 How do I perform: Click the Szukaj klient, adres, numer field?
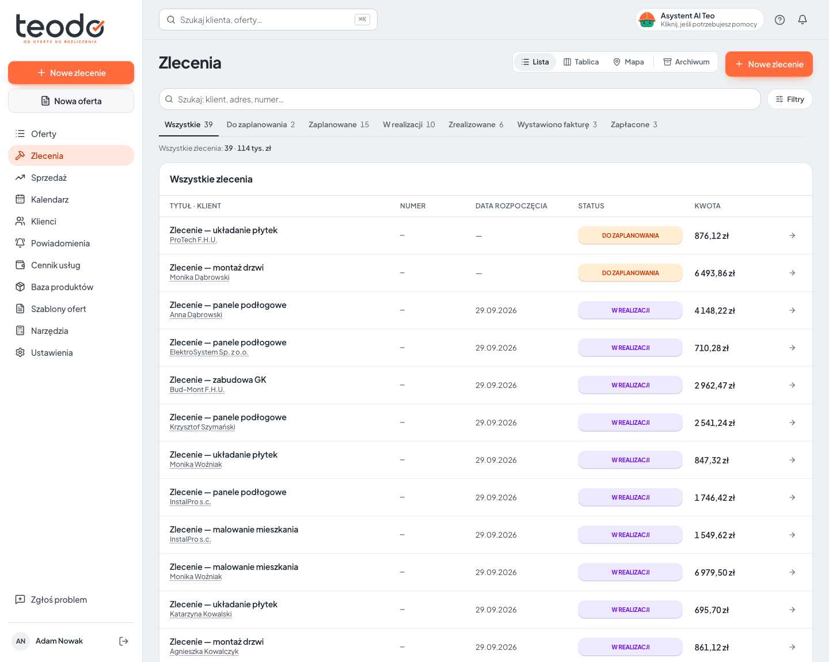click(x=459, y=99)
